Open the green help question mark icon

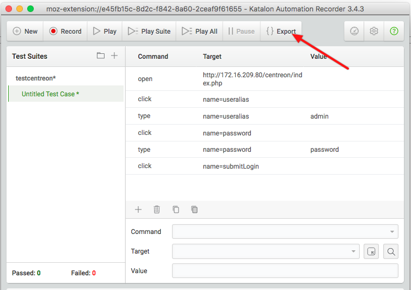tap(394, 31)
